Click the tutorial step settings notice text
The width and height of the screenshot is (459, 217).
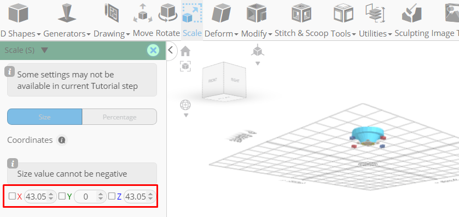click(x=78, y=81)
